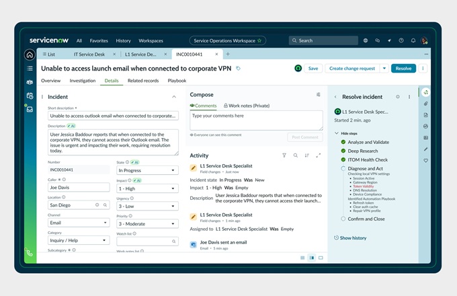
Task: Click the Resolve button
Action: (x=403, y=69)
